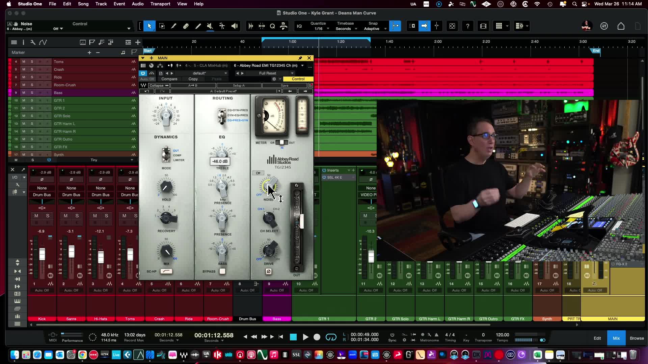Image resolution: width=648 pixels, height=364 pixels.
Task: Click the Compare button
Action: (x=169, y=79)
